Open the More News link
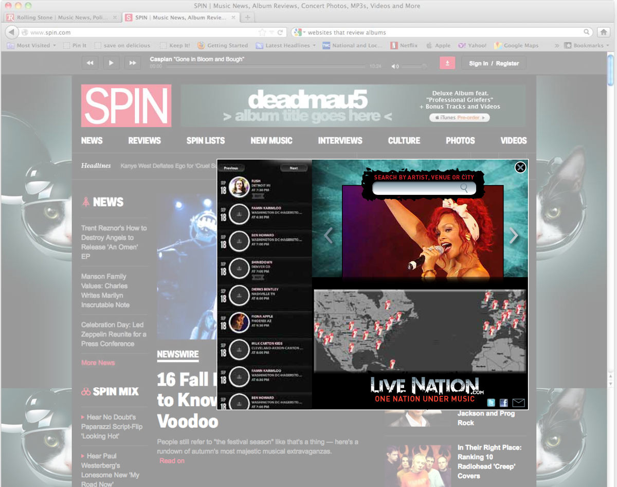617x487 pixels. tap(98, 363)
